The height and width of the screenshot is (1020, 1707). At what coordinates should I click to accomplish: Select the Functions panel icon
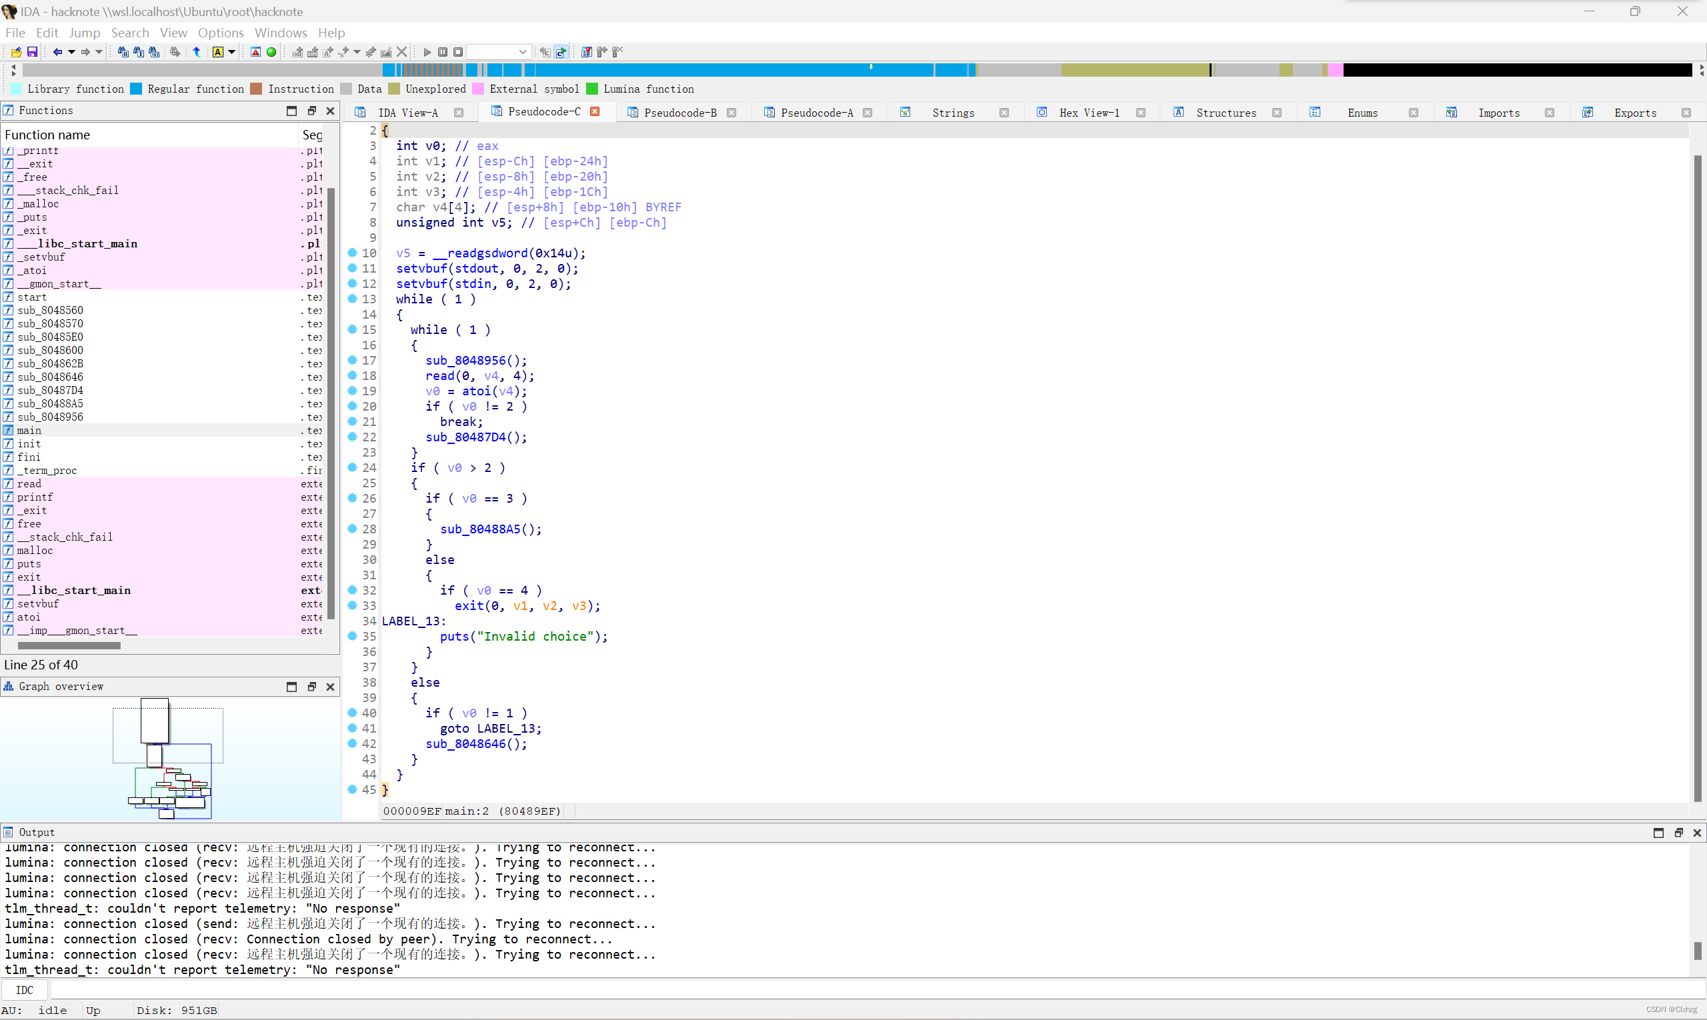tap(11, 111)
